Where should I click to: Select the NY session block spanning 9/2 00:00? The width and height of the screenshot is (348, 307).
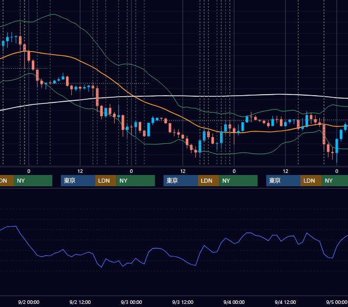click(x=33, y=181)
